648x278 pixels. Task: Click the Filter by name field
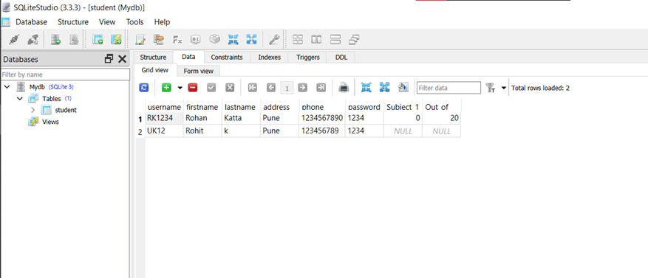(65, 74)
